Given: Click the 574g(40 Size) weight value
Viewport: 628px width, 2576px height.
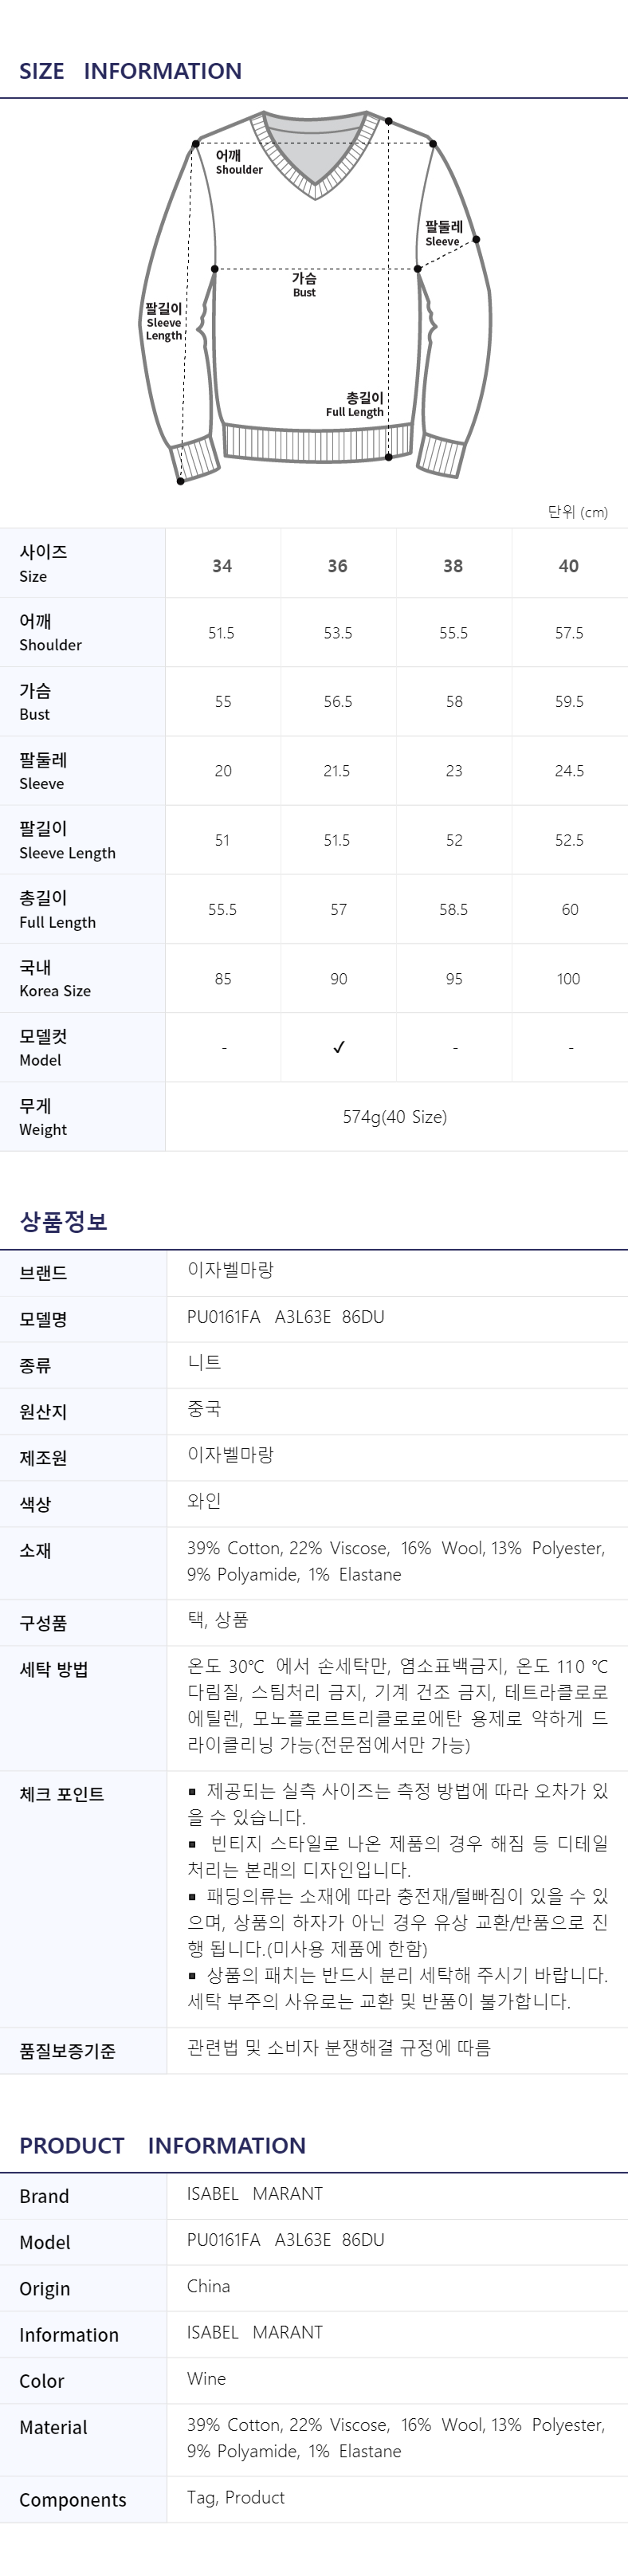Looking at the screenshot, I should pos(395,1117).
